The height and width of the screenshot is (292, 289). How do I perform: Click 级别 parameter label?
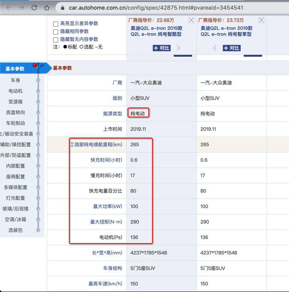(x=117, y=98)
